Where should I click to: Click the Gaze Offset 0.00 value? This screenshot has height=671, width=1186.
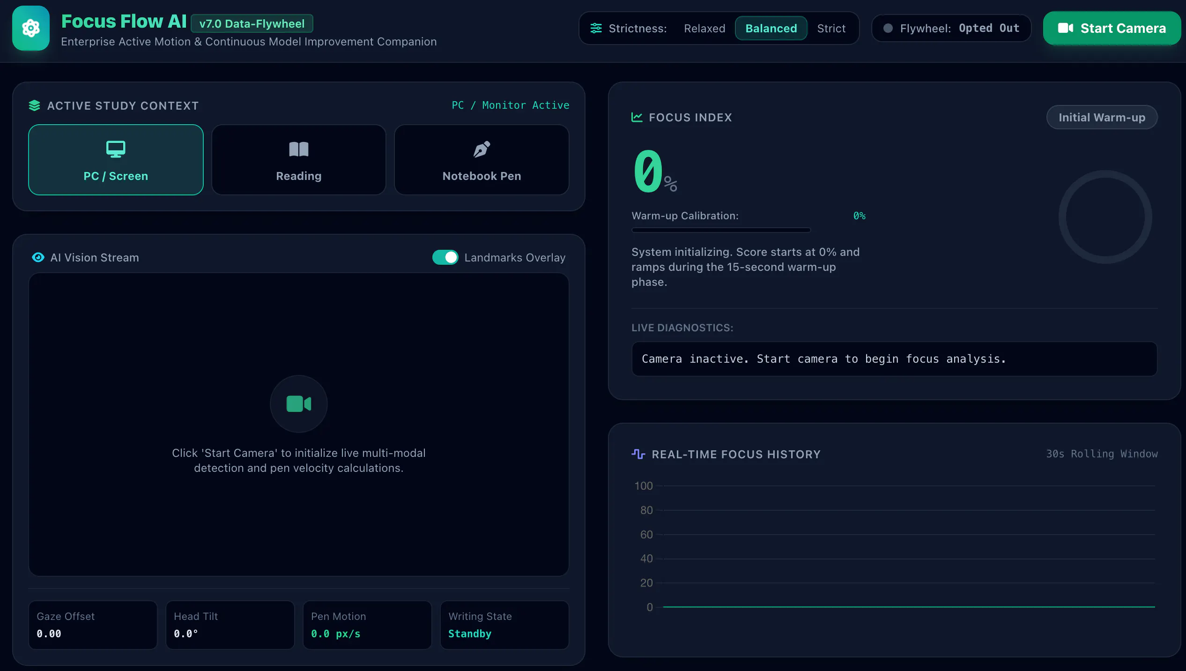point(49,634)
